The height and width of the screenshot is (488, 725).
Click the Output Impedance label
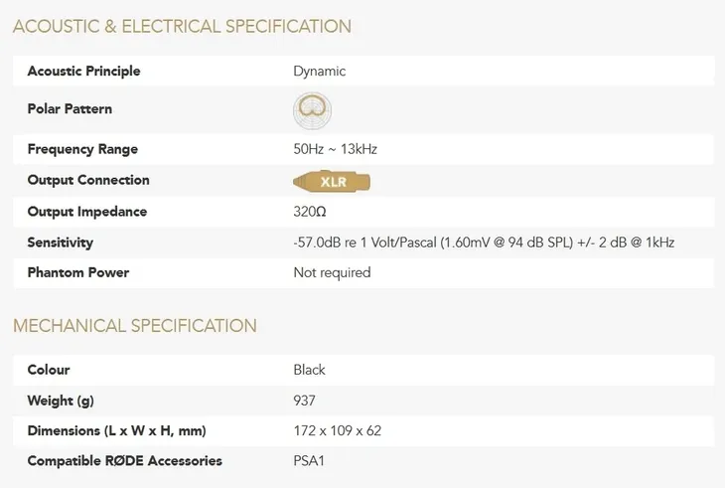coord(86,212)
